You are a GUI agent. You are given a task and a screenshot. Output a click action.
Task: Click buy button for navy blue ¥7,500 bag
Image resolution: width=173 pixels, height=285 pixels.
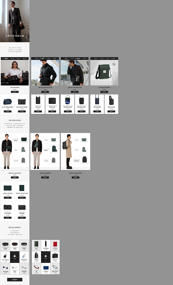pos(8,111)
